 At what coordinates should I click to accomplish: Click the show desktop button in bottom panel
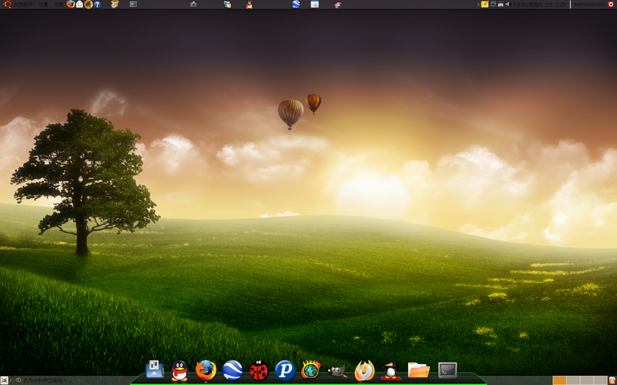coord(4,381)
